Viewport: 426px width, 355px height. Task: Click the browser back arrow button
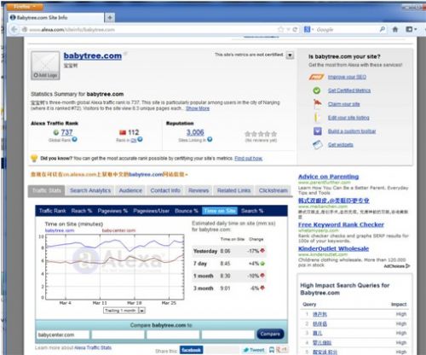pyautogui.click(x=14, y=29)
